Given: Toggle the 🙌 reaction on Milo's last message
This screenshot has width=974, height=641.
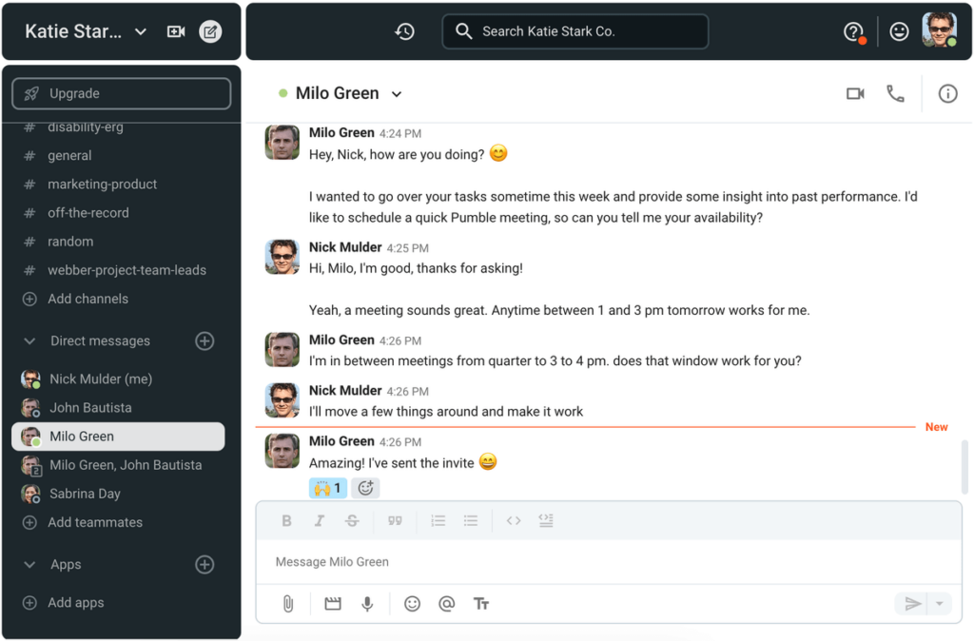Looking at the screenshot, I should (327, 487).
